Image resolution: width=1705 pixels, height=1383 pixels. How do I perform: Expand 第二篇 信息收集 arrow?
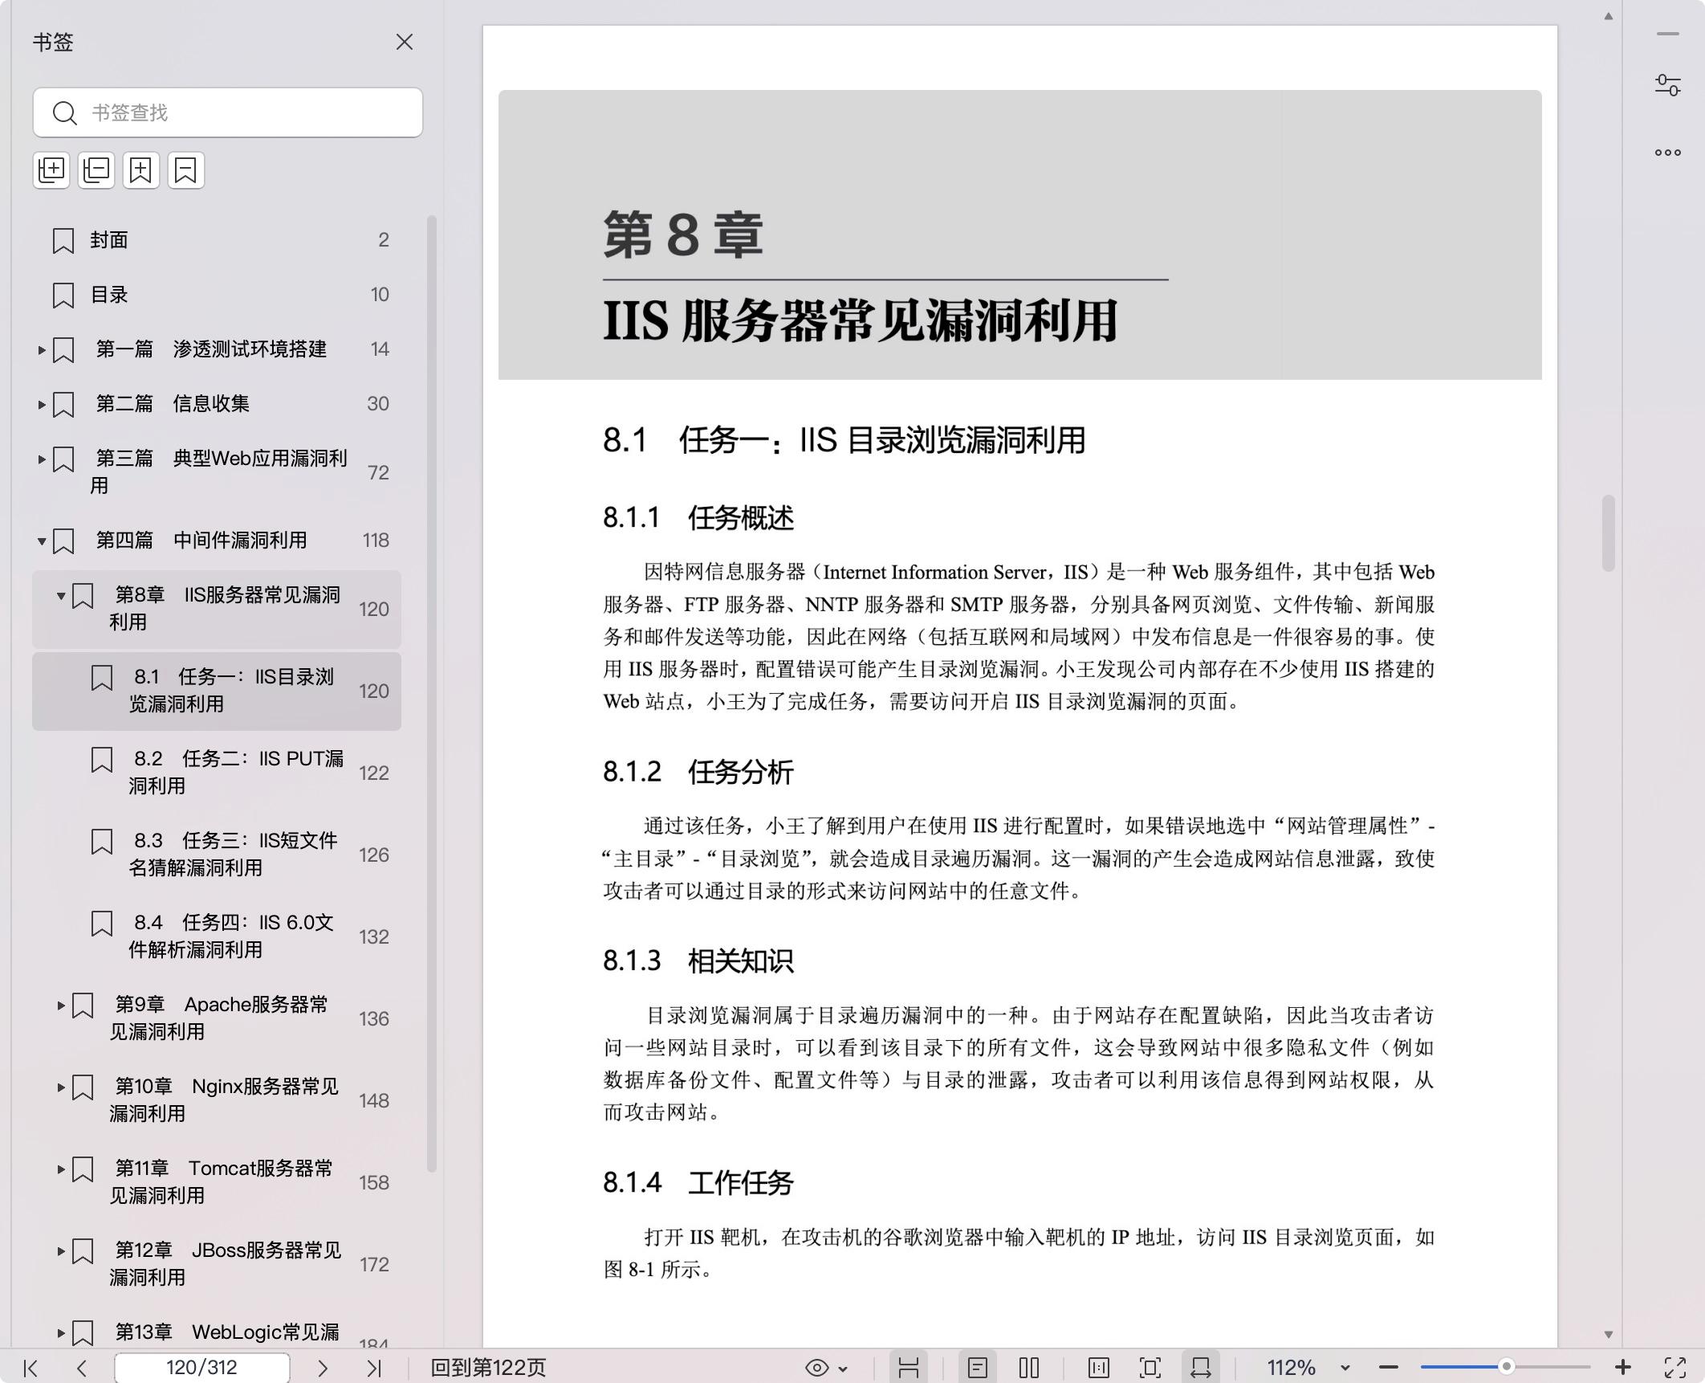42,404
